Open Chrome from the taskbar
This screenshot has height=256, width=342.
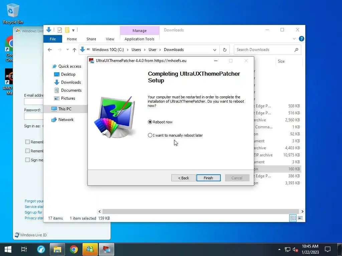(x=74, y=249)
